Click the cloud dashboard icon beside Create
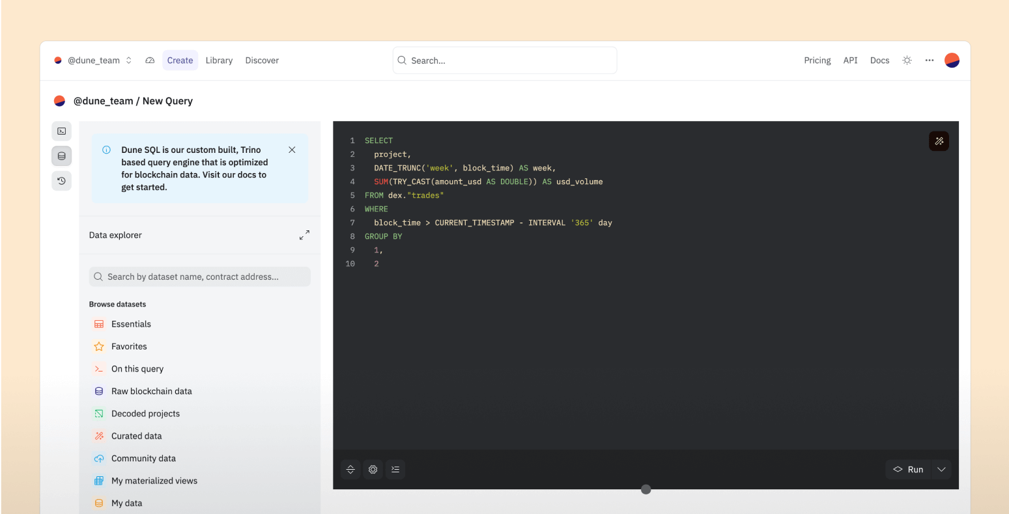 click(x=150, y=60)
